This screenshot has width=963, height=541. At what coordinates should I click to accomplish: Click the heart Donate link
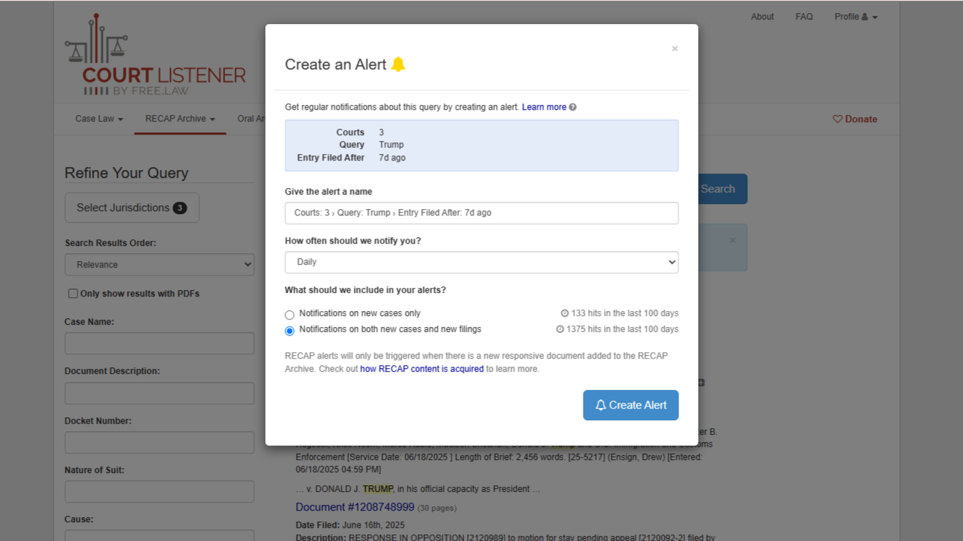coord(855,119)
